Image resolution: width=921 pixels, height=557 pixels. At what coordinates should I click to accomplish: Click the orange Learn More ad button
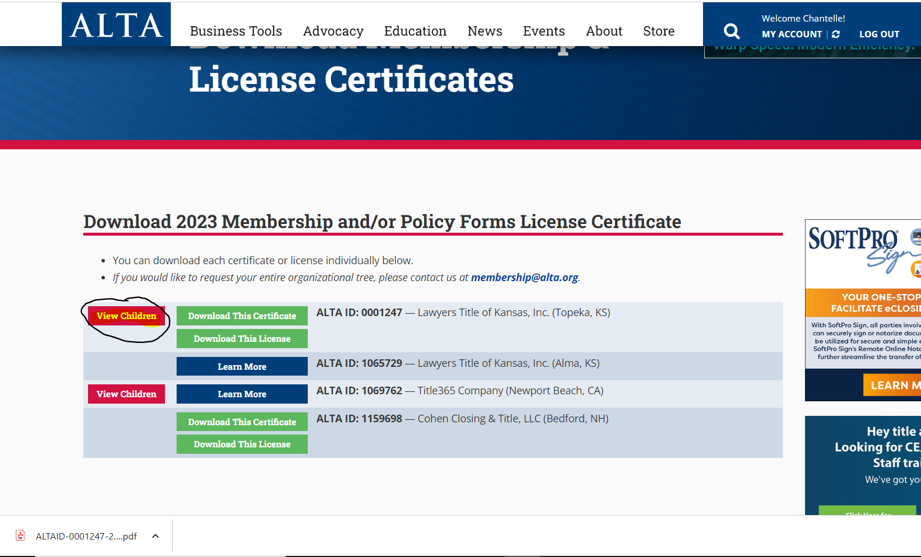click(x=892, y=386)
